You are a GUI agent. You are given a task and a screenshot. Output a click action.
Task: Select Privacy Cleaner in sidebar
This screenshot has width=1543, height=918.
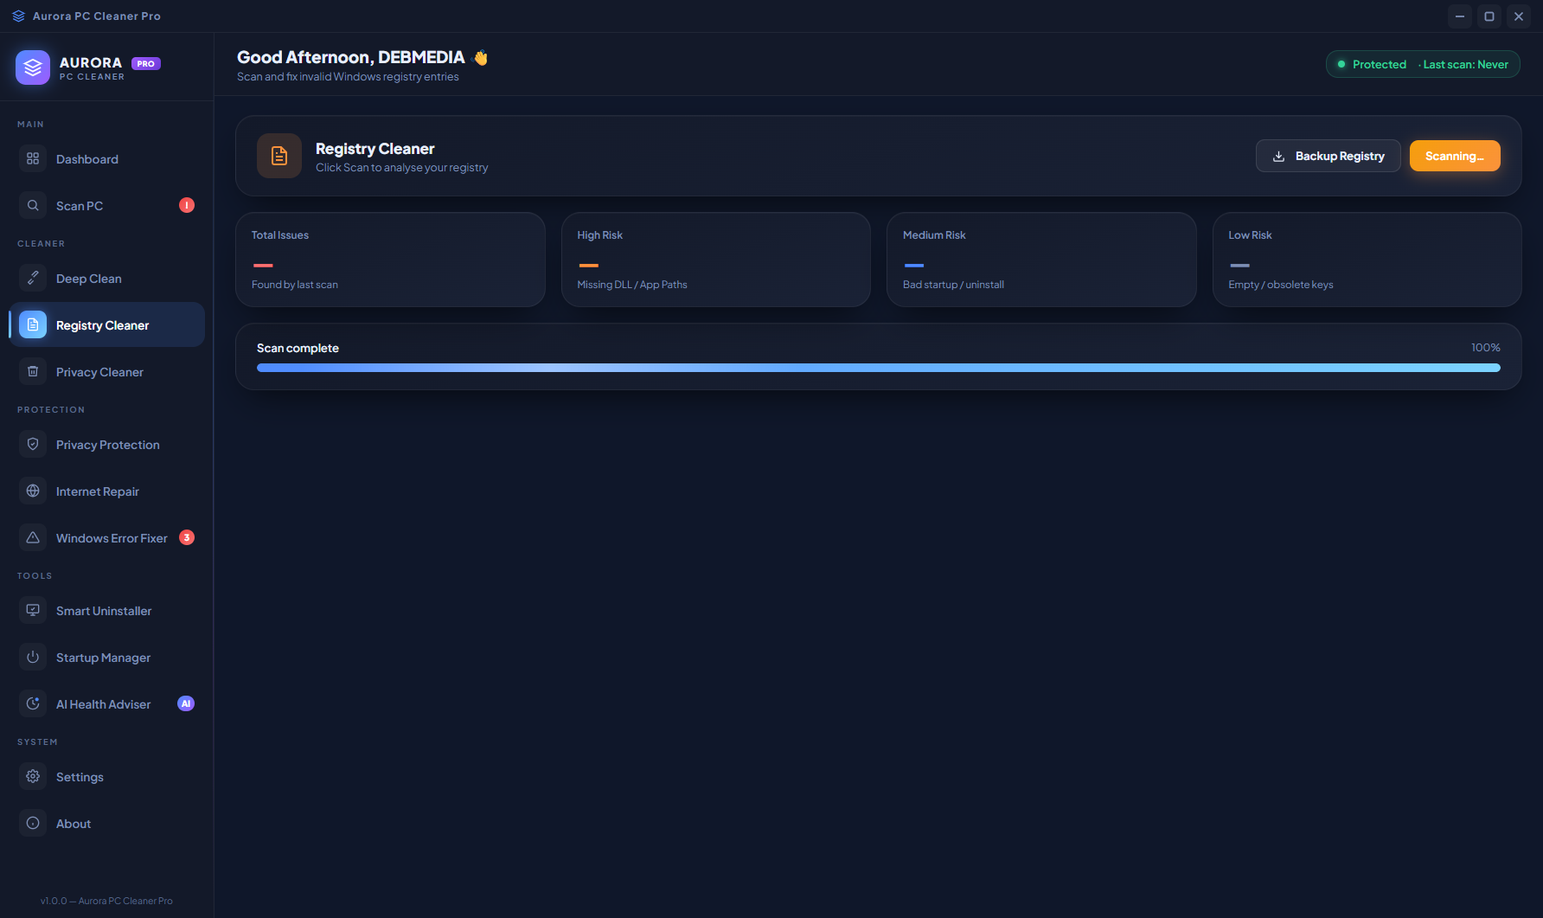(x=106, y=371)
